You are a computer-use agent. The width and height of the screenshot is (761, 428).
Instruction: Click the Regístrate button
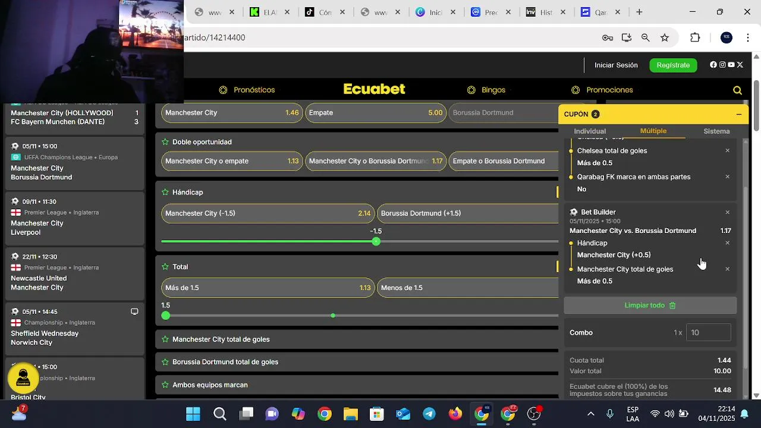point(673,65)
